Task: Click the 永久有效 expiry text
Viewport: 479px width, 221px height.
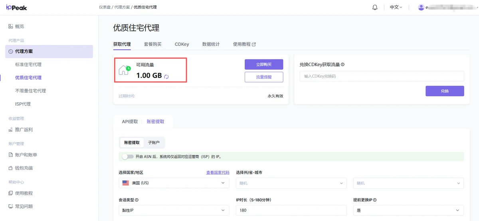Action: [x=275, y=96]
